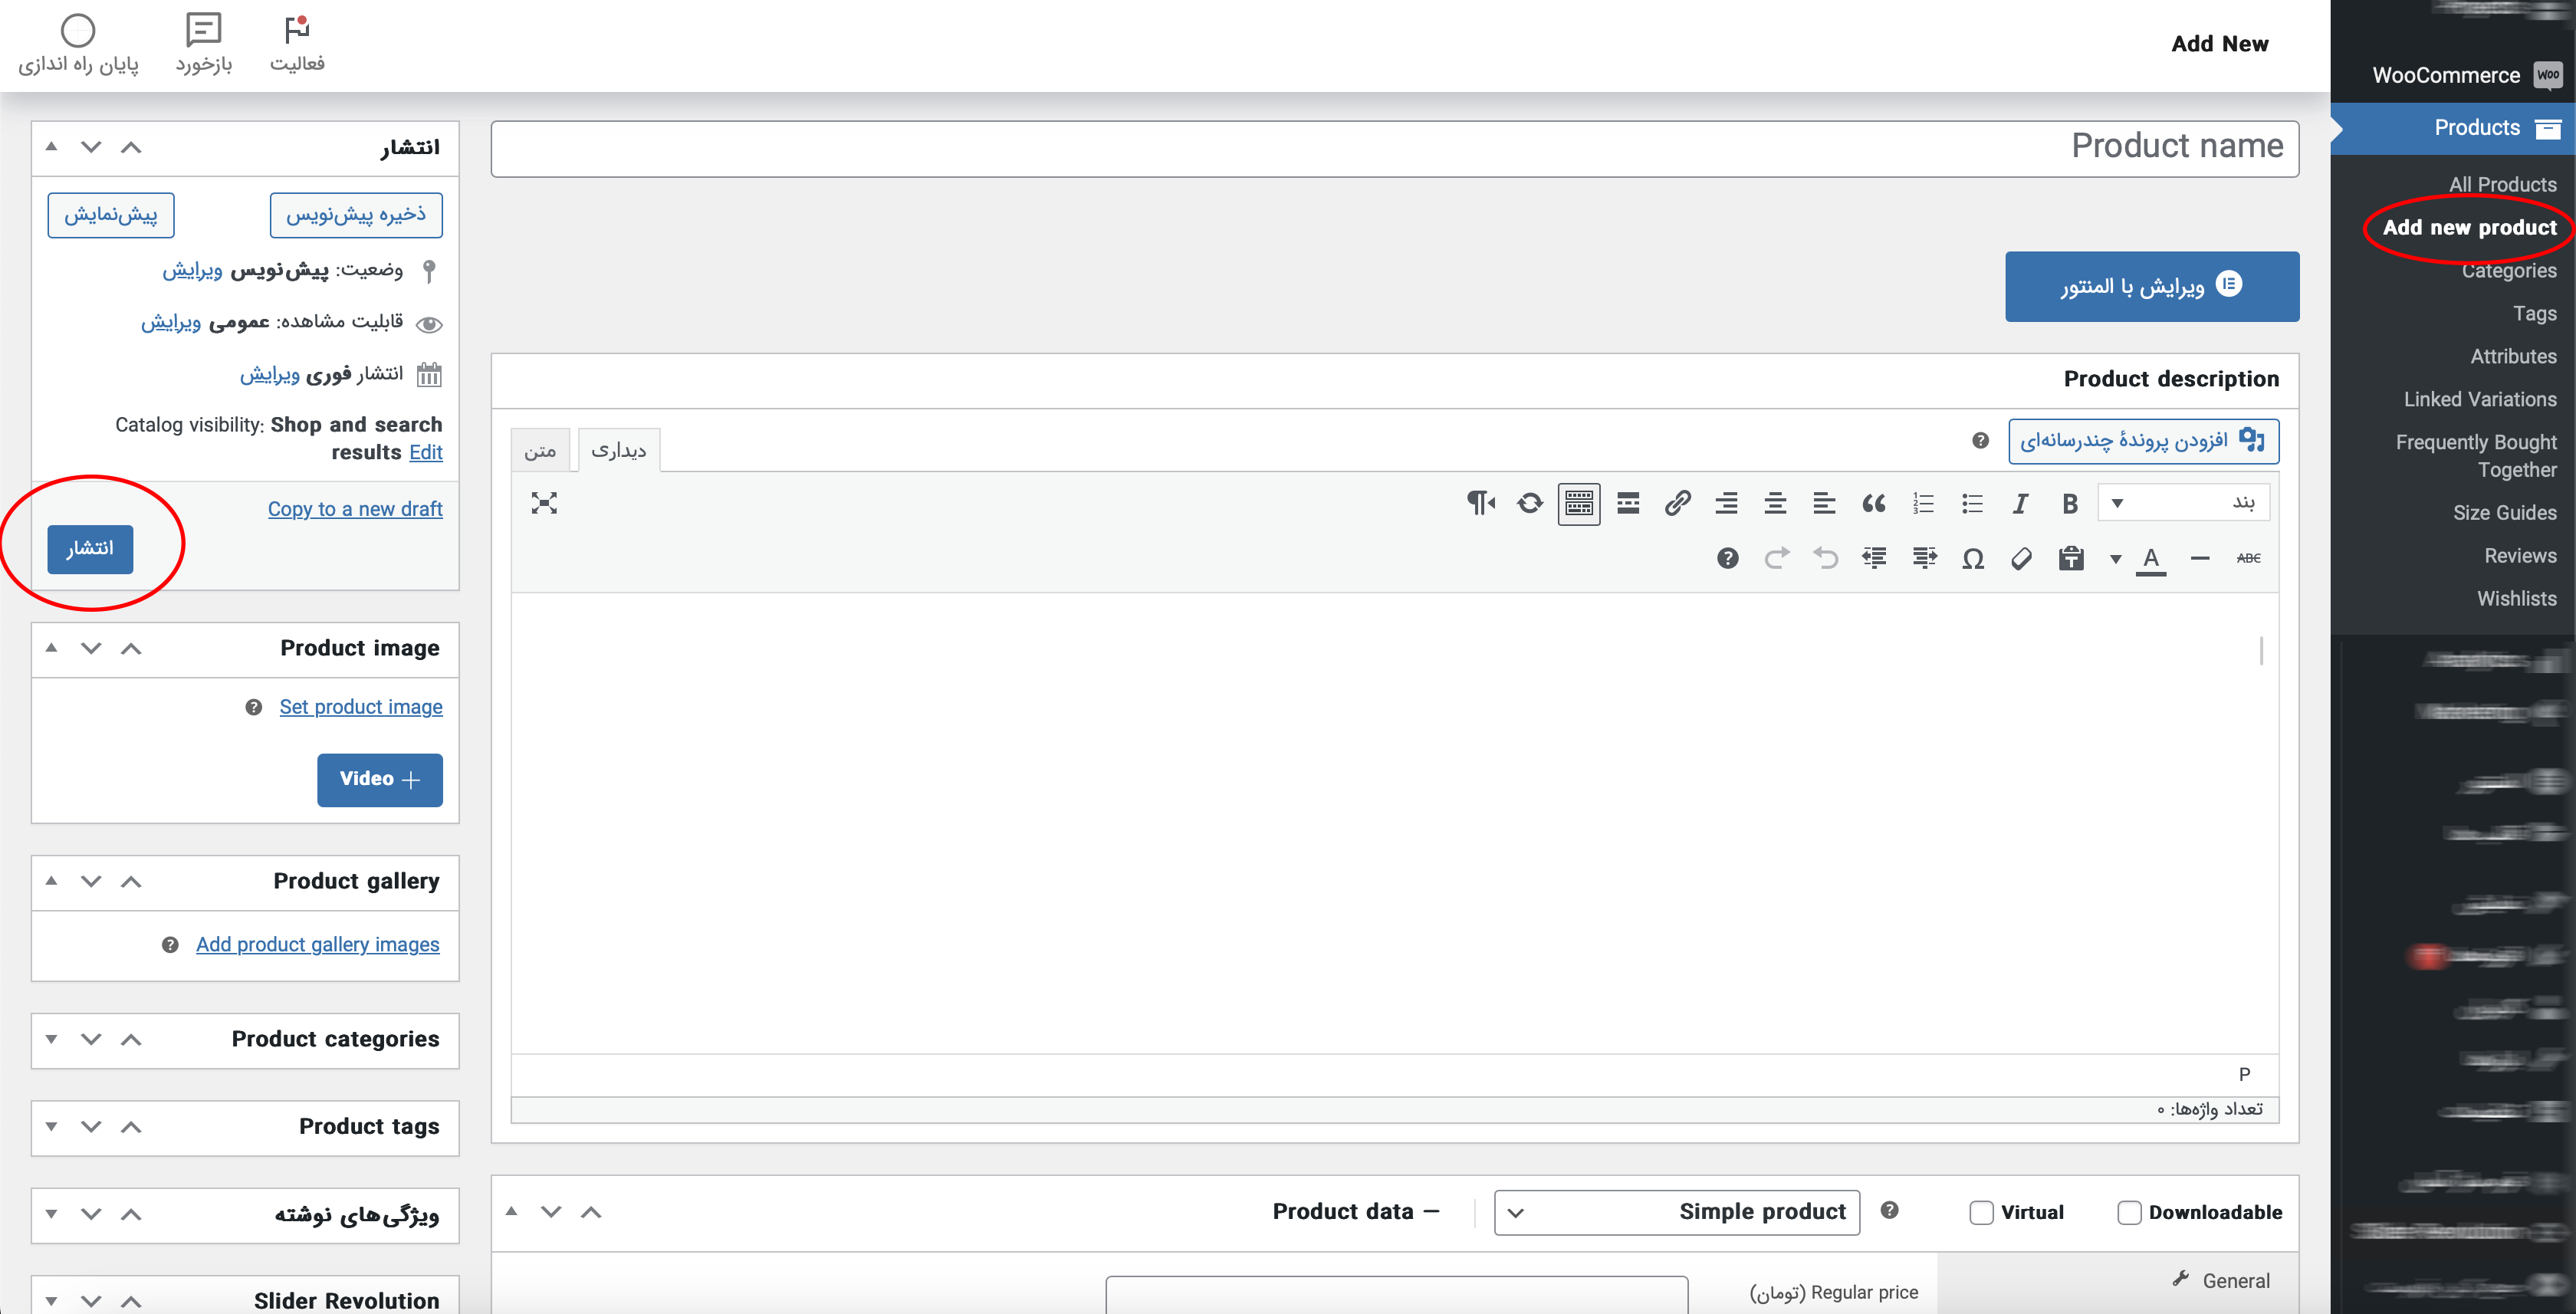Insert blockquote in description editor
This screenshot has width=2576, height=1314.
pos(1873,504)
